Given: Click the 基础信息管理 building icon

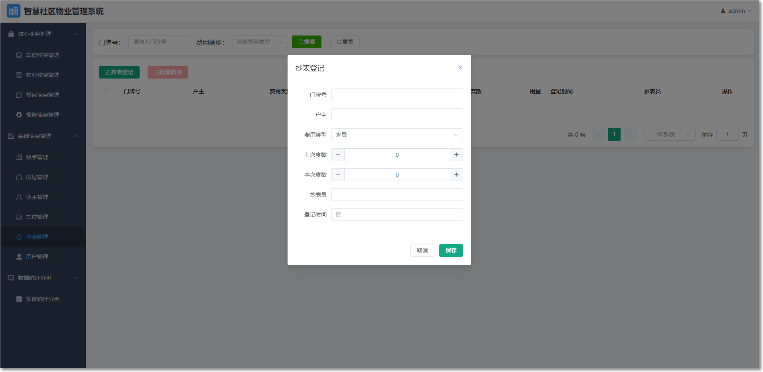Looking at the screenshot, I should tap(11, 136).
